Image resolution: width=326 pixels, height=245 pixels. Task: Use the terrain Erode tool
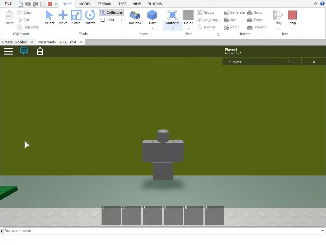[x=255, y=20]
